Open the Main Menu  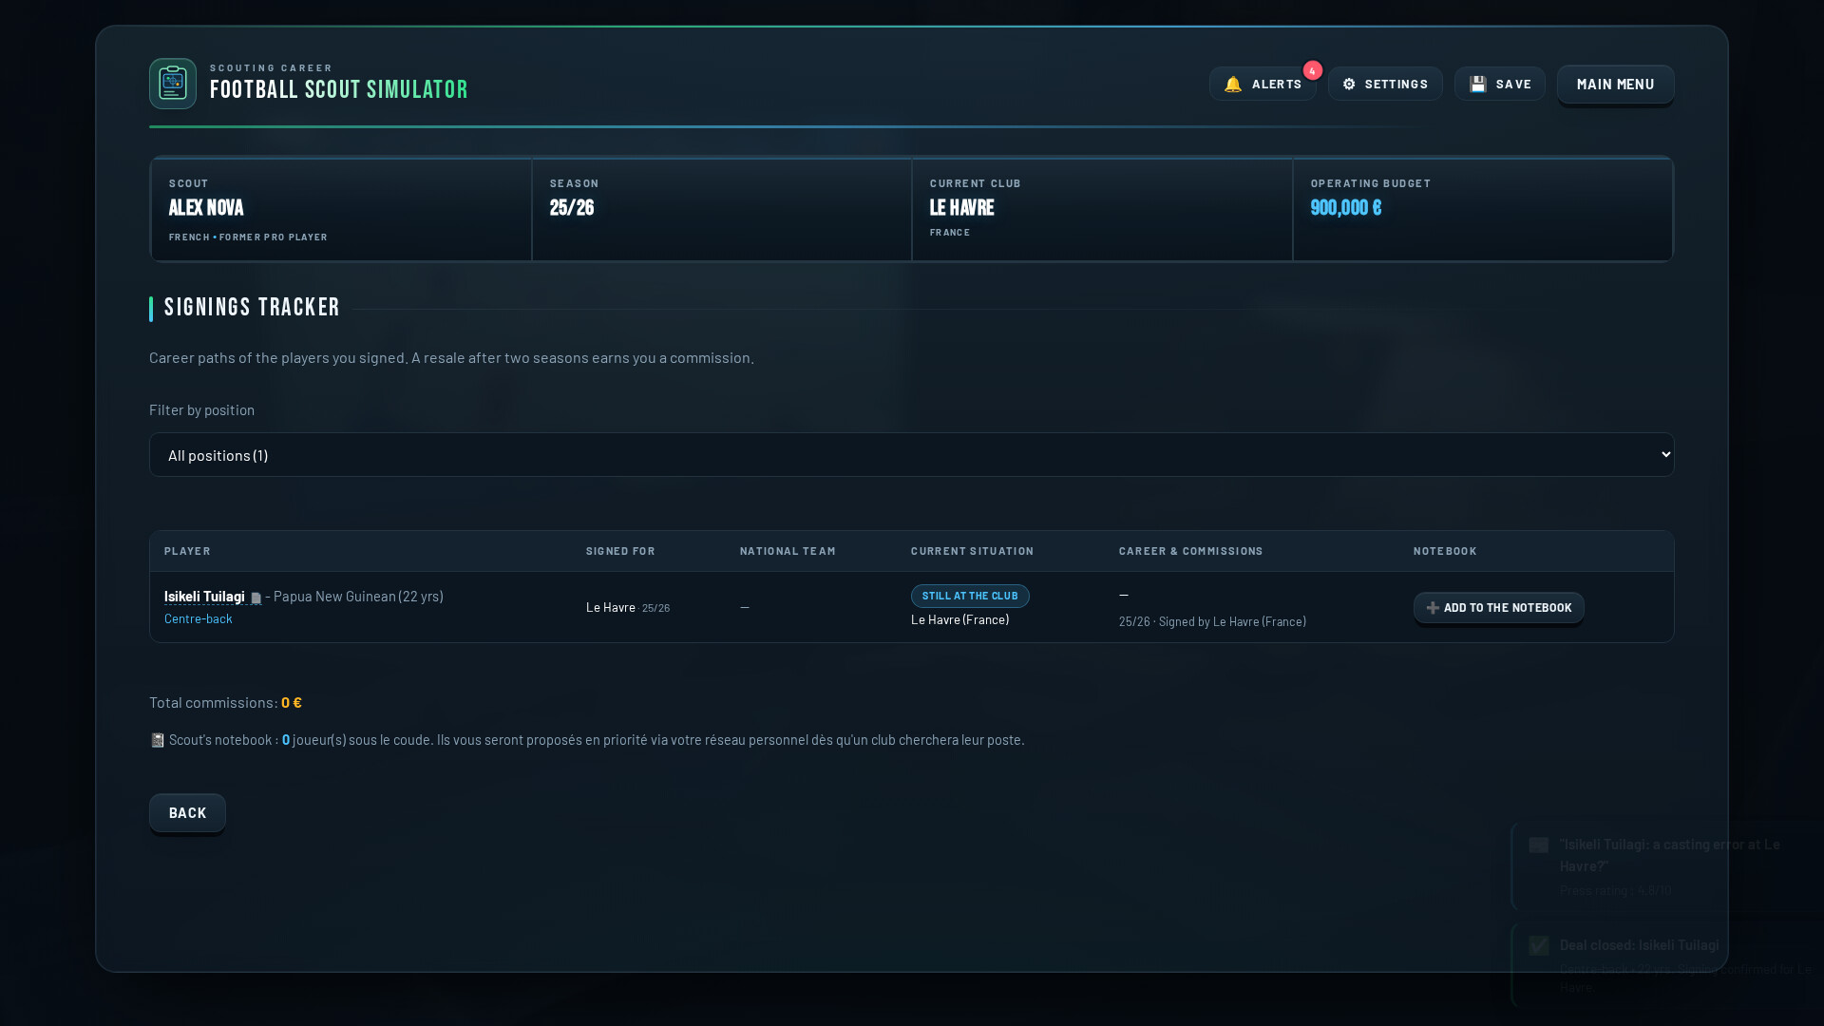click(1615, 85)
